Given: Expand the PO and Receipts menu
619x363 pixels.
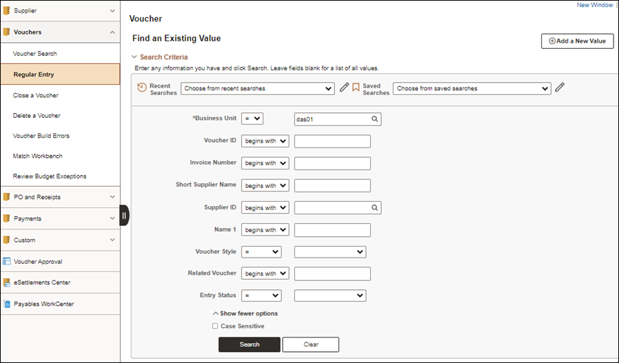Looking at the screenshot, I should 61,197.
